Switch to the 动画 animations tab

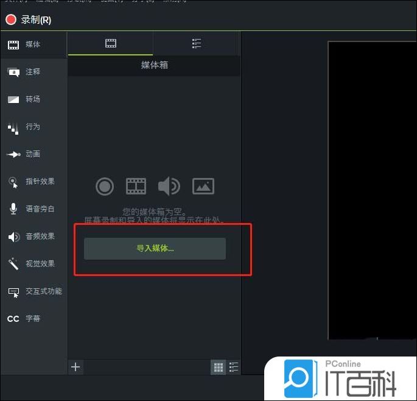pos(33,154)
